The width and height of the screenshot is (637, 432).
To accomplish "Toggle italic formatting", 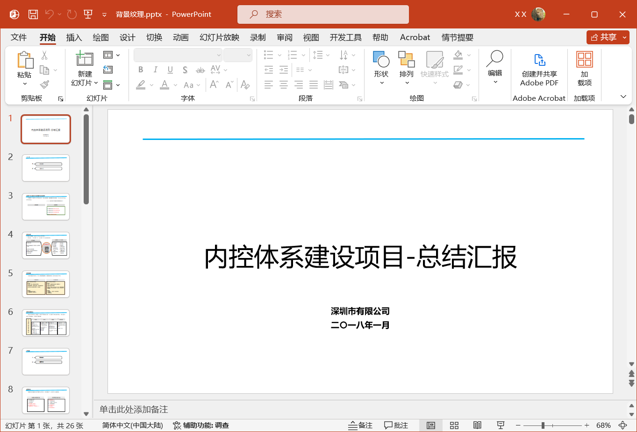I will point(155,70).
